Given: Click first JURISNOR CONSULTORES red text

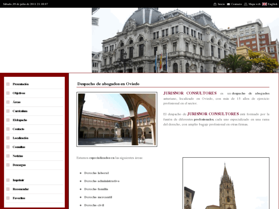Looking at the screenshot, I should pos(190,93).
